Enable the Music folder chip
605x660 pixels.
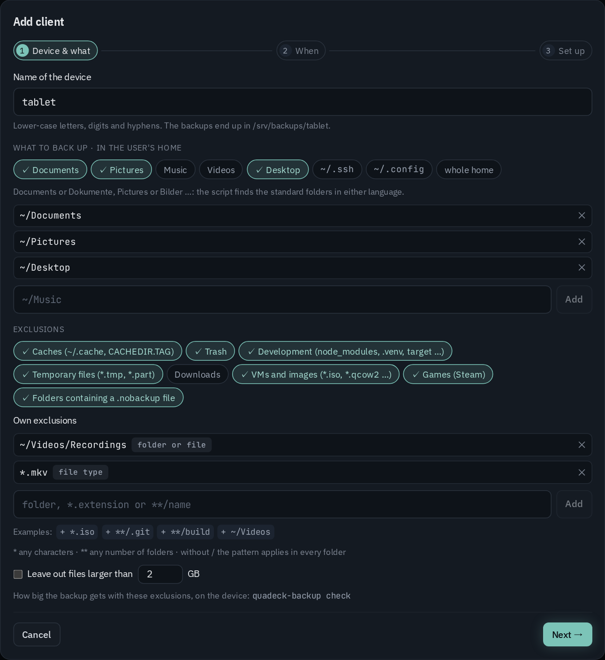[x=175, y=169]
